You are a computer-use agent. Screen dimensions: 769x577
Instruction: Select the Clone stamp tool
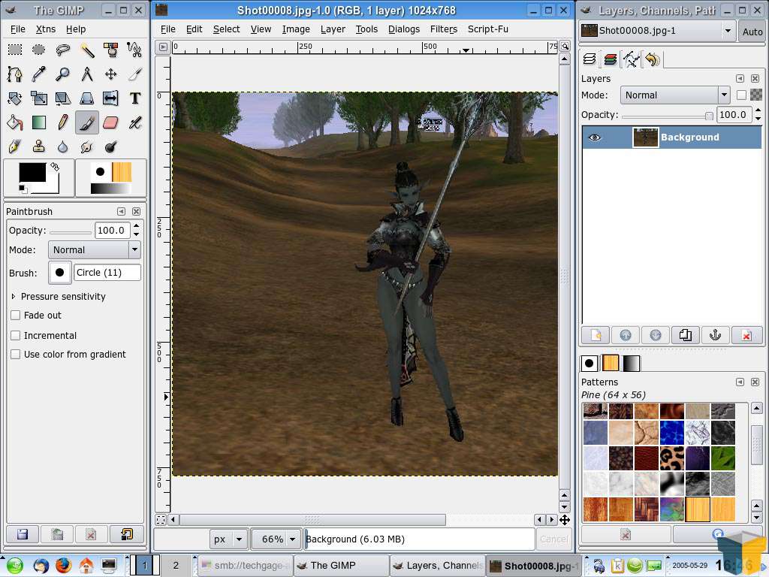[39, 147]
